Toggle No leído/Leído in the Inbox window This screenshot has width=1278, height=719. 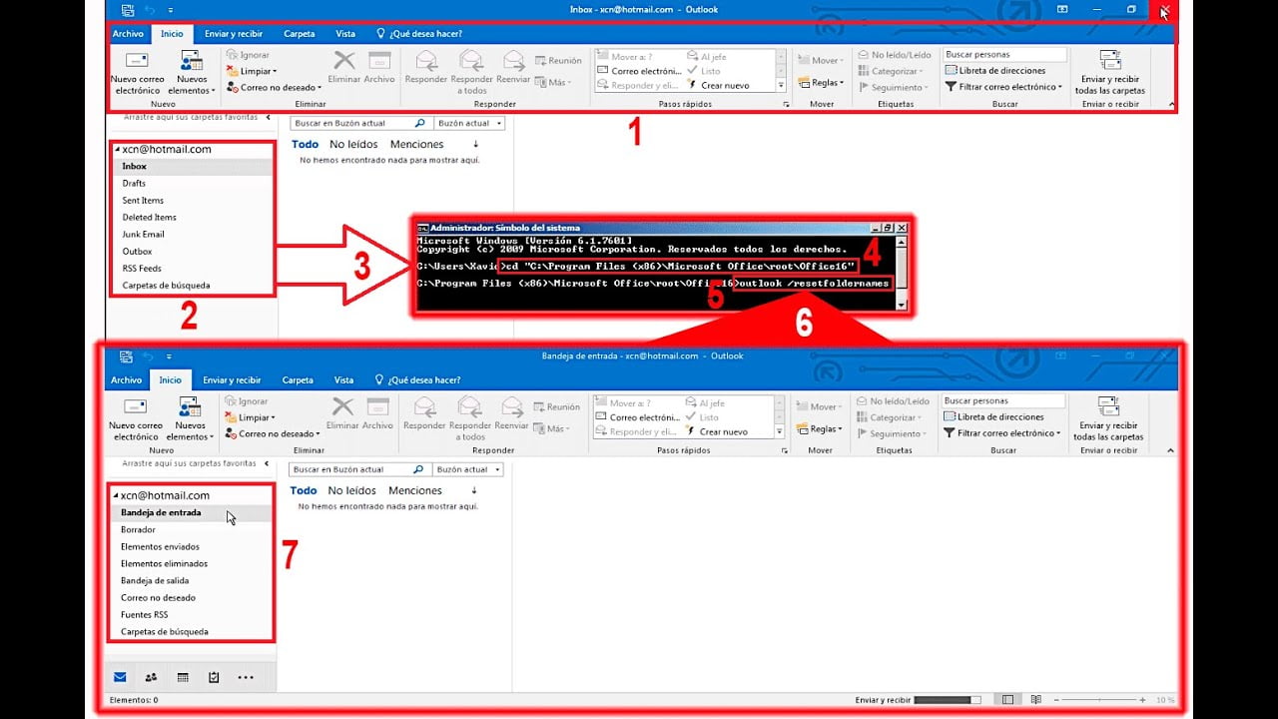point(894,55)
